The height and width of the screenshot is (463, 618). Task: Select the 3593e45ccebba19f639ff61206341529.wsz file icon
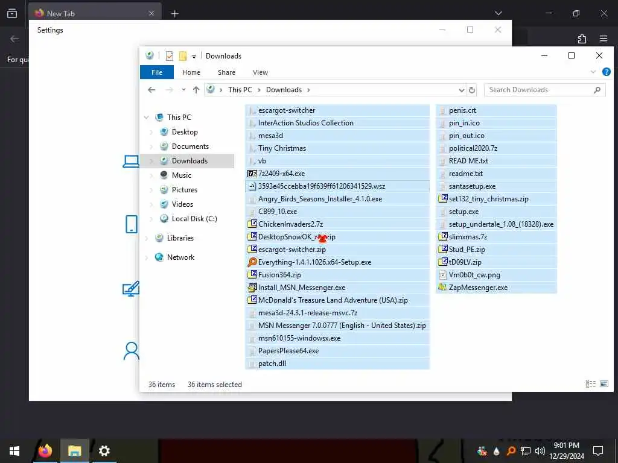tap(252, 186)
